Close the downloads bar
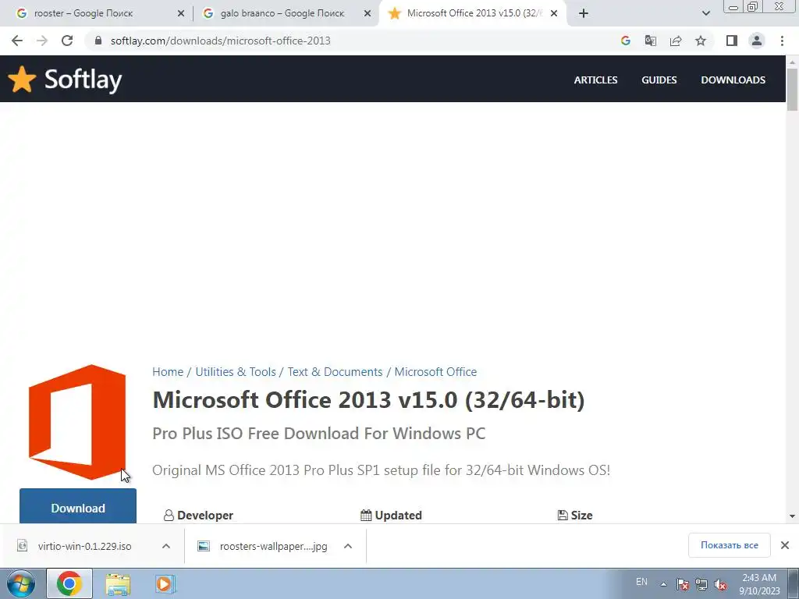 coord(785,545)
